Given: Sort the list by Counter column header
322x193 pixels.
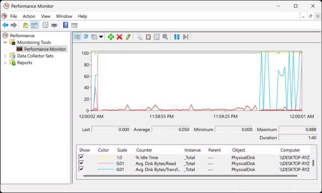Looking at the screenshot, I should coord(144,150).
